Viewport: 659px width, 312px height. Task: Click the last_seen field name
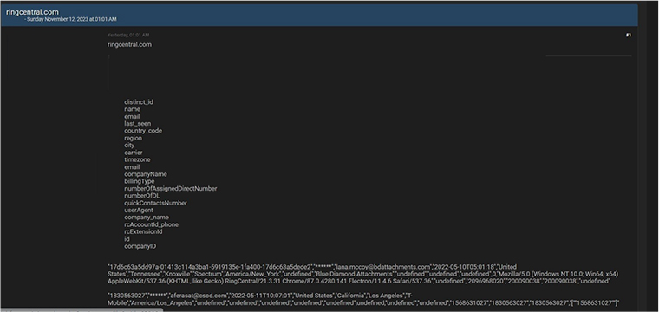point(137,123)
